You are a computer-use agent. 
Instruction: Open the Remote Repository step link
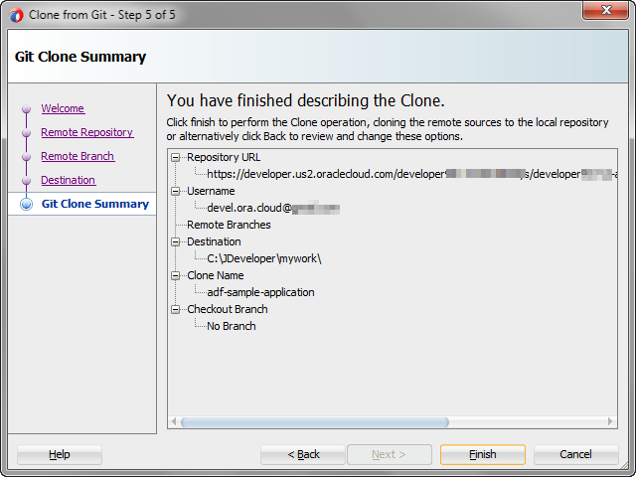86,132
